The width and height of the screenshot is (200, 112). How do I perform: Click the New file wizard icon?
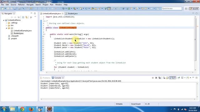pos(3,8)
